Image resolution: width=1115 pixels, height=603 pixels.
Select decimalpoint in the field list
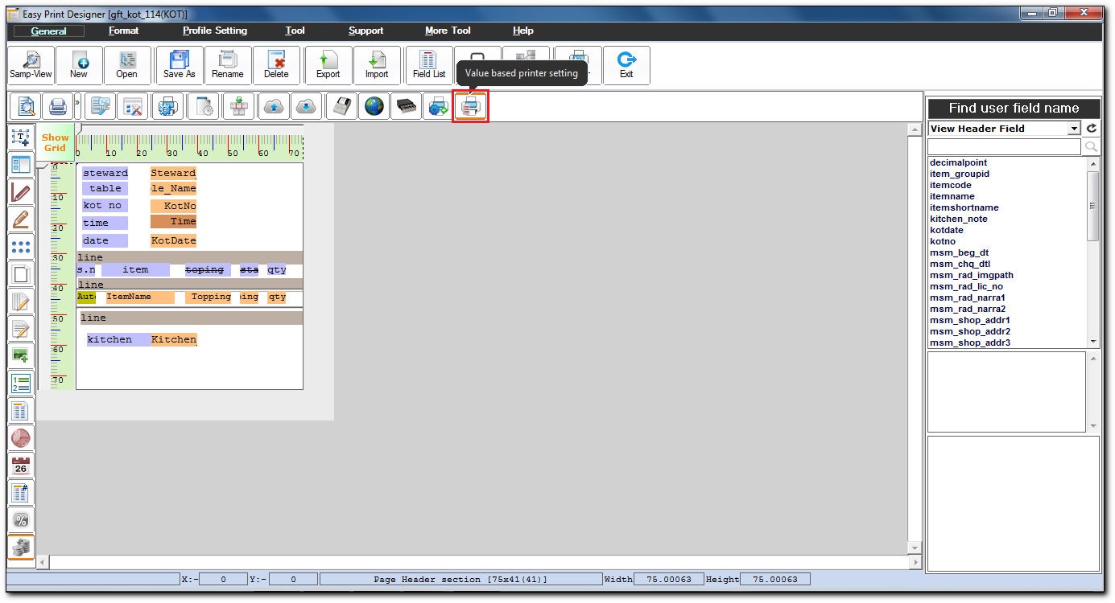coord(958,162)
